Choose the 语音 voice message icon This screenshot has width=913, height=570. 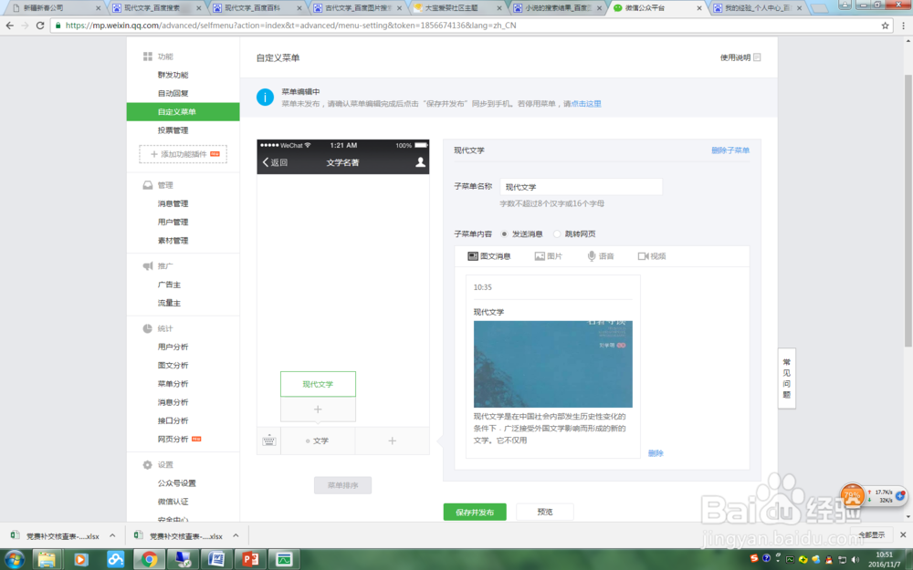click(592, 256)
